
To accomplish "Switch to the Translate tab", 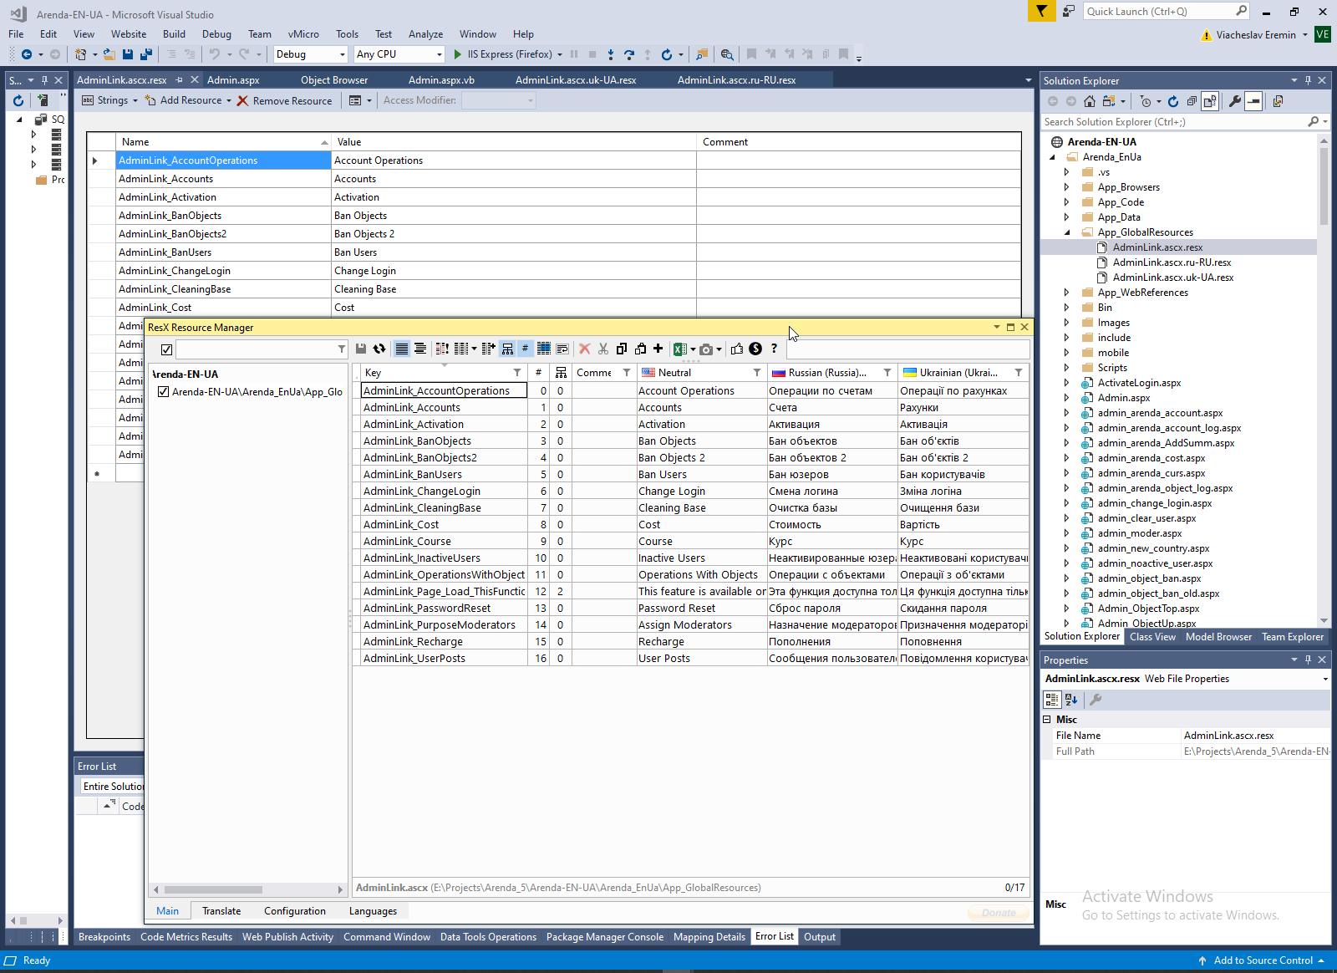I will [x=221, y=911].
